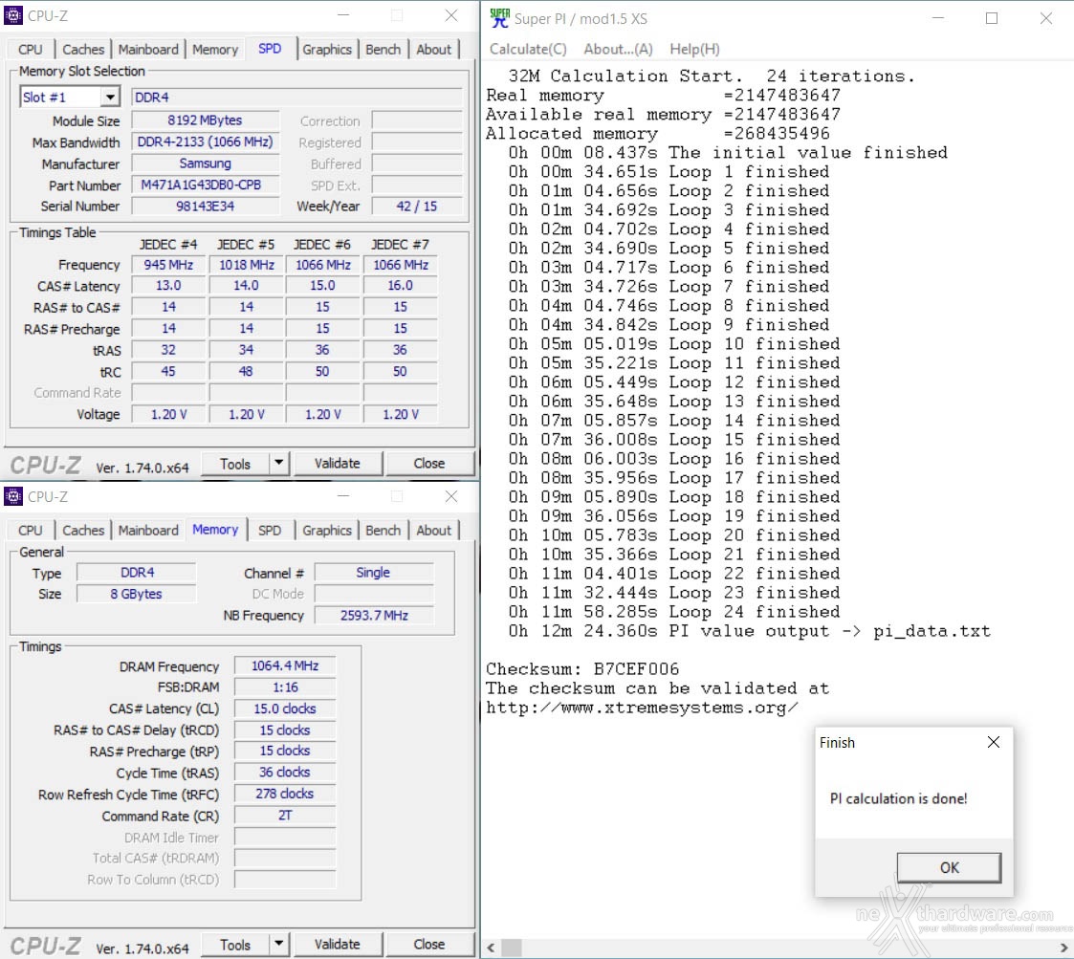The image size is (1074, 959).
Task: Click the Super PI horizontal scrollbar thumb
Action: click(512, 948)
